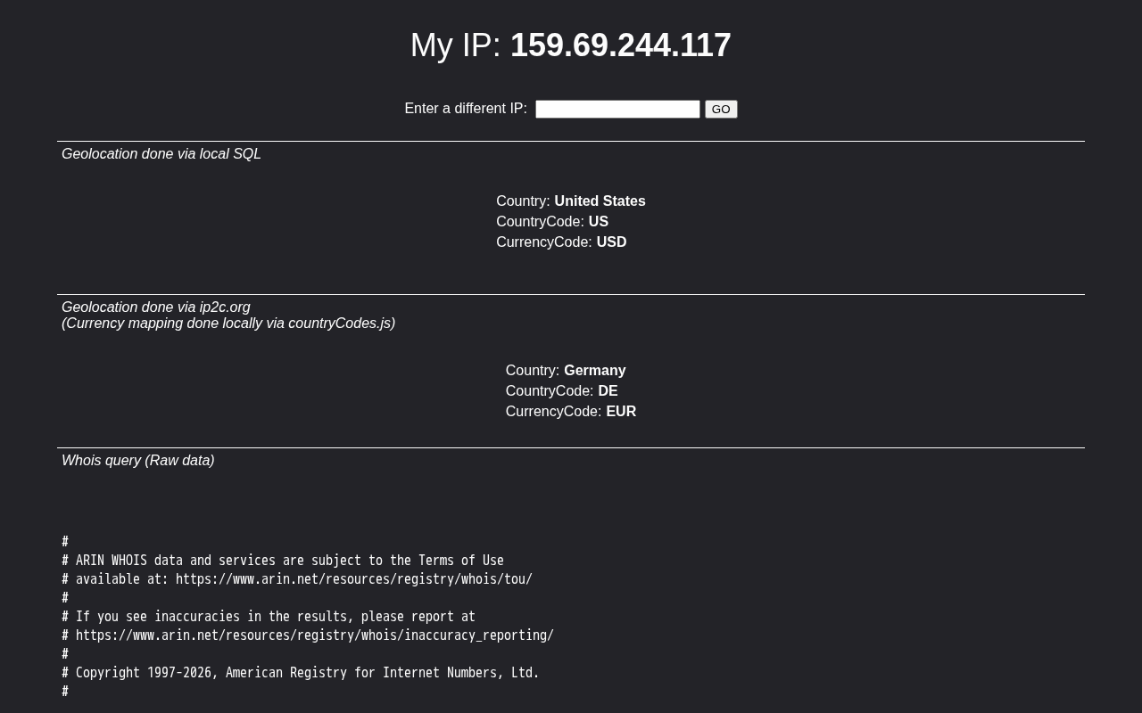The width and height of the screenshot is (1142, 713).
Task: Click the ARIN whois terms of use URL
Action: [x=353, y=579]
